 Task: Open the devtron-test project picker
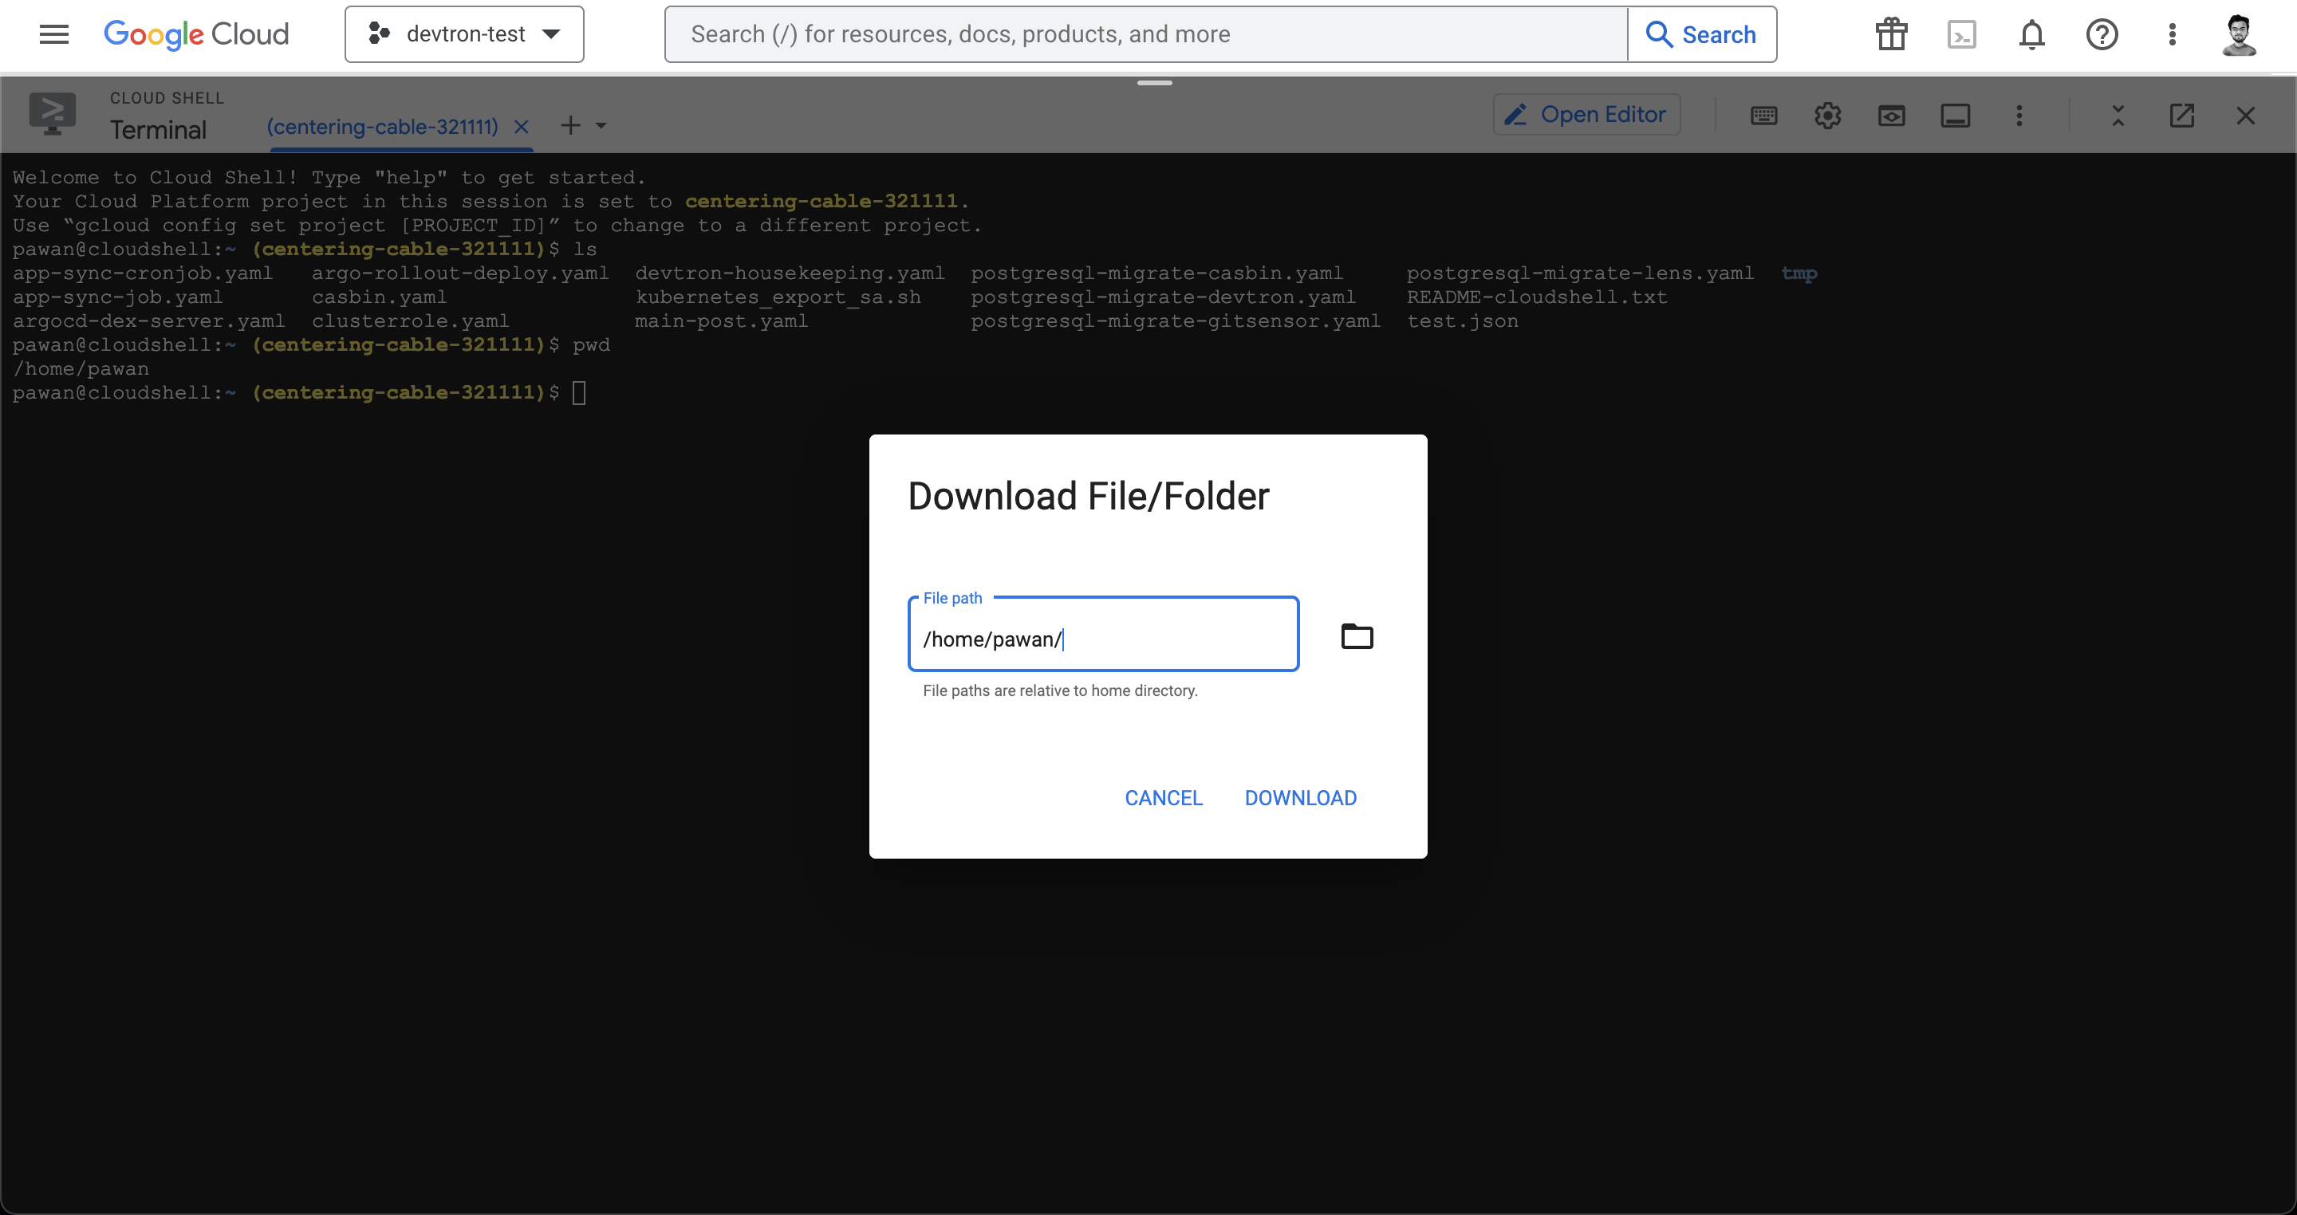tap(463, 33)
